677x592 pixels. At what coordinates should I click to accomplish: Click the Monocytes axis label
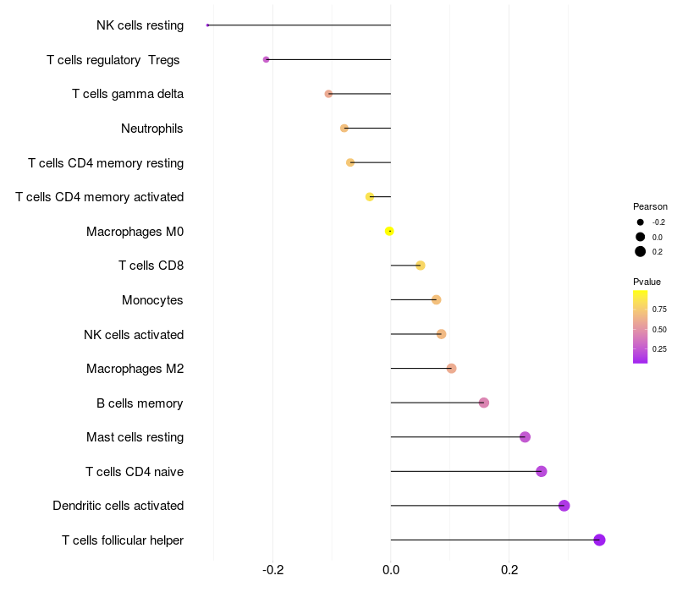[x=152, y=300]
